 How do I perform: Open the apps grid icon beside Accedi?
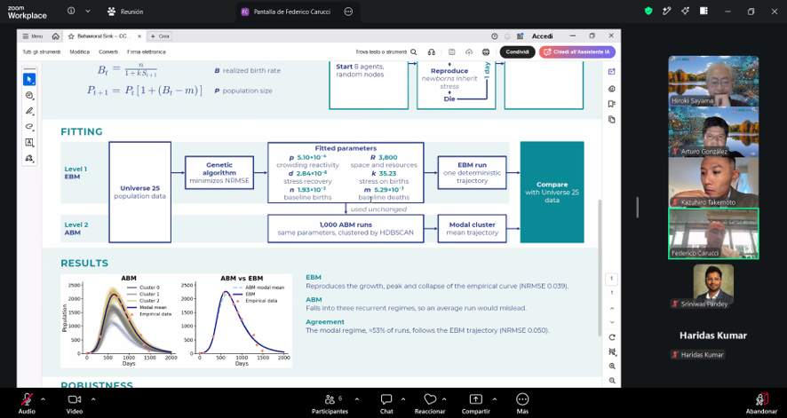pyautogui.click(x=521, y=36)
